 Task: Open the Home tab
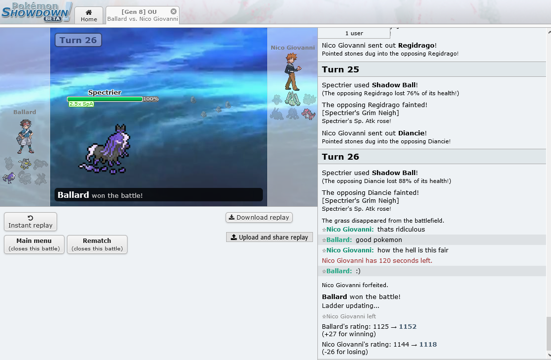[89, 15]
